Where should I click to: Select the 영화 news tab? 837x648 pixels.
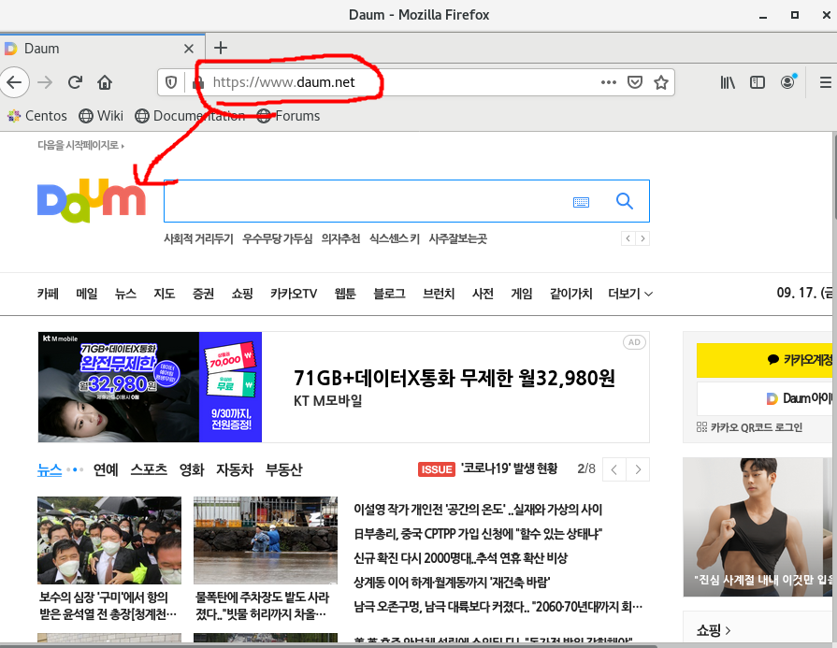[x=192, y=469]
